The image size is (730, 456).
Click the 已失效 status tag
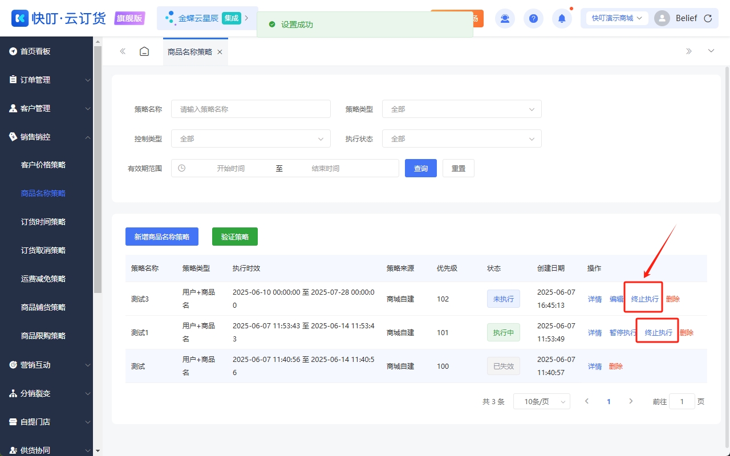pos(504,366)
